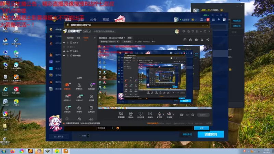Switch to 商城 tab in platform
Viewport: 274px width, 154px height.
[105, 20]
